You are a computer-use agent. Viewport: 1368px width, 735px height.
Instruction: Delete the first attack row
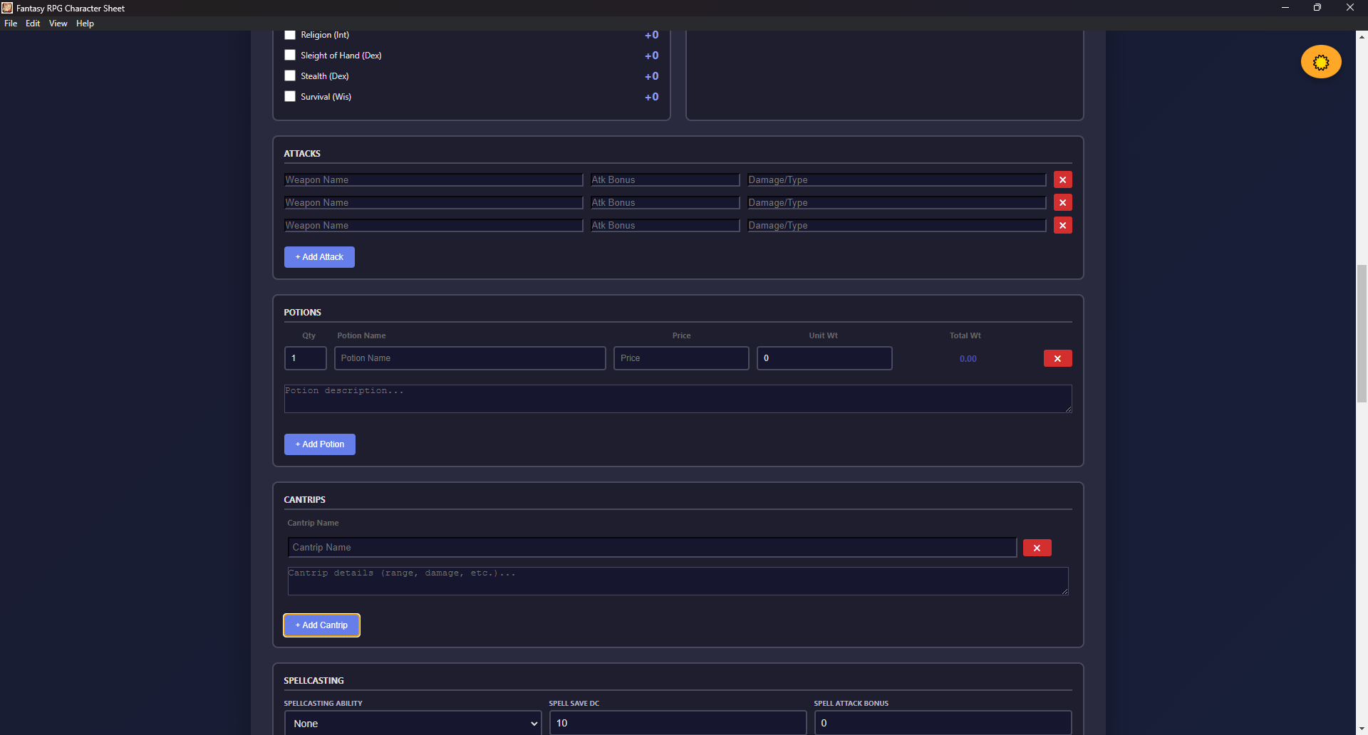(x=1062, y=180)
